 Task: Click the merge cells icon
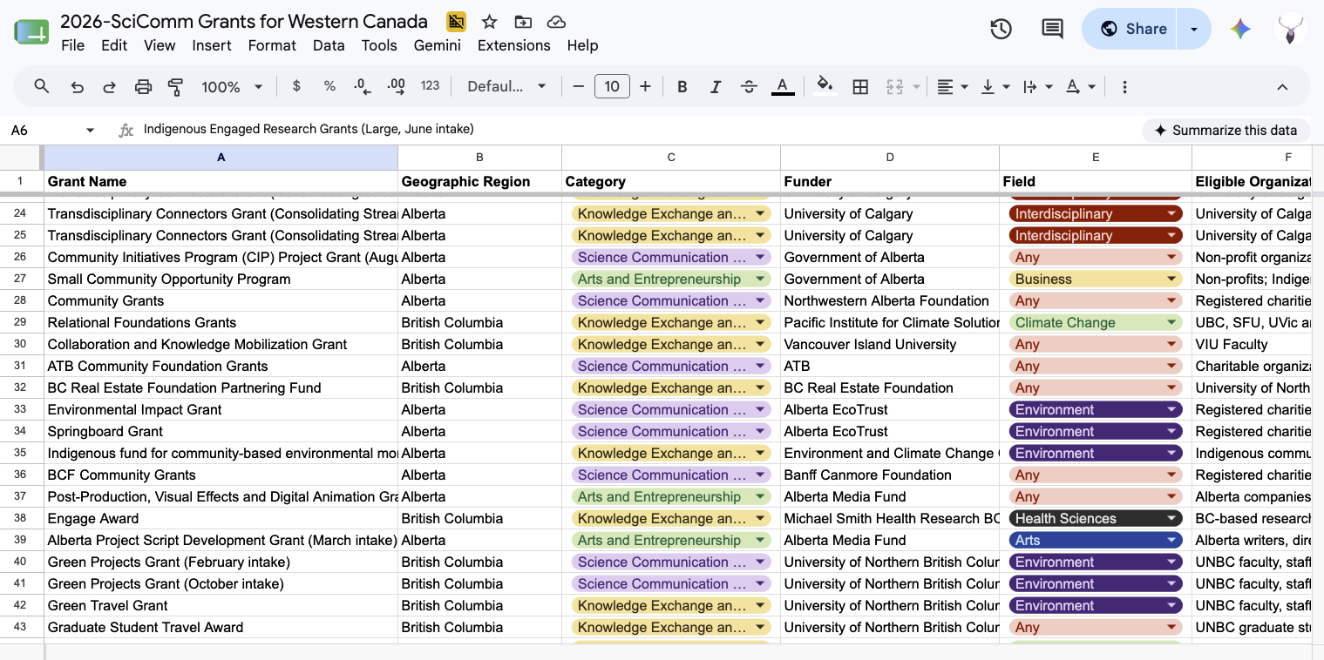coord(894,86)
